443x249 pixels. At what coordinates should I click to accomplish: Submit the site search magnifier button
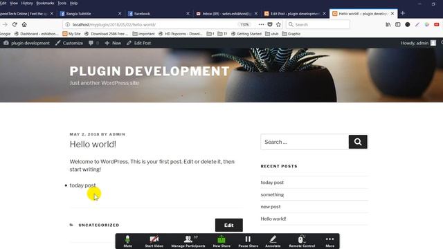tap(358, 142)
